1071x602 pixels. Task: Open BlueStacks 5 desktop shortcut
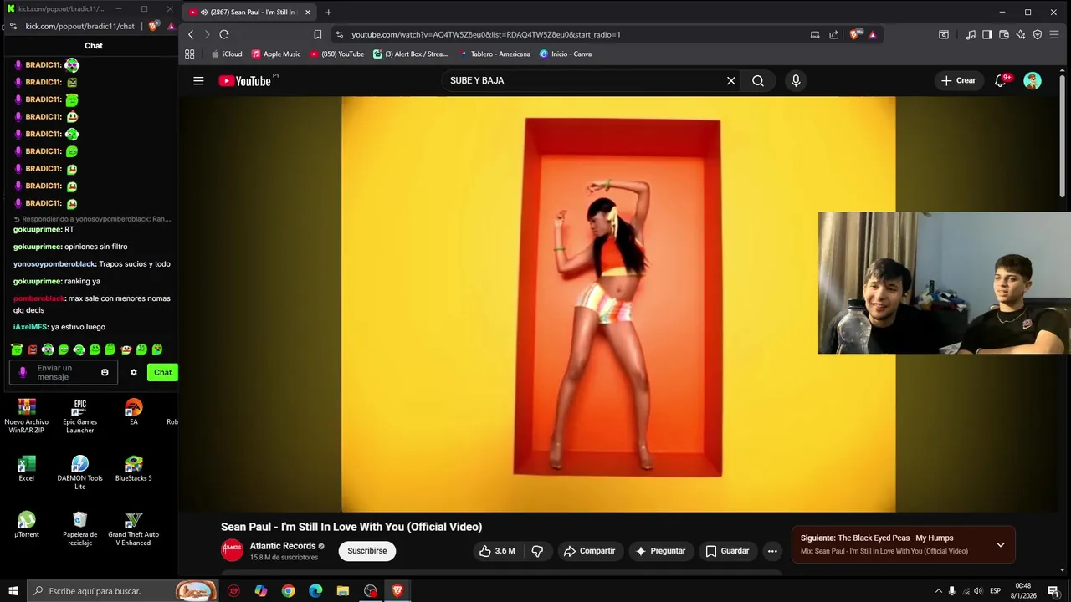[x=134, y=468]
